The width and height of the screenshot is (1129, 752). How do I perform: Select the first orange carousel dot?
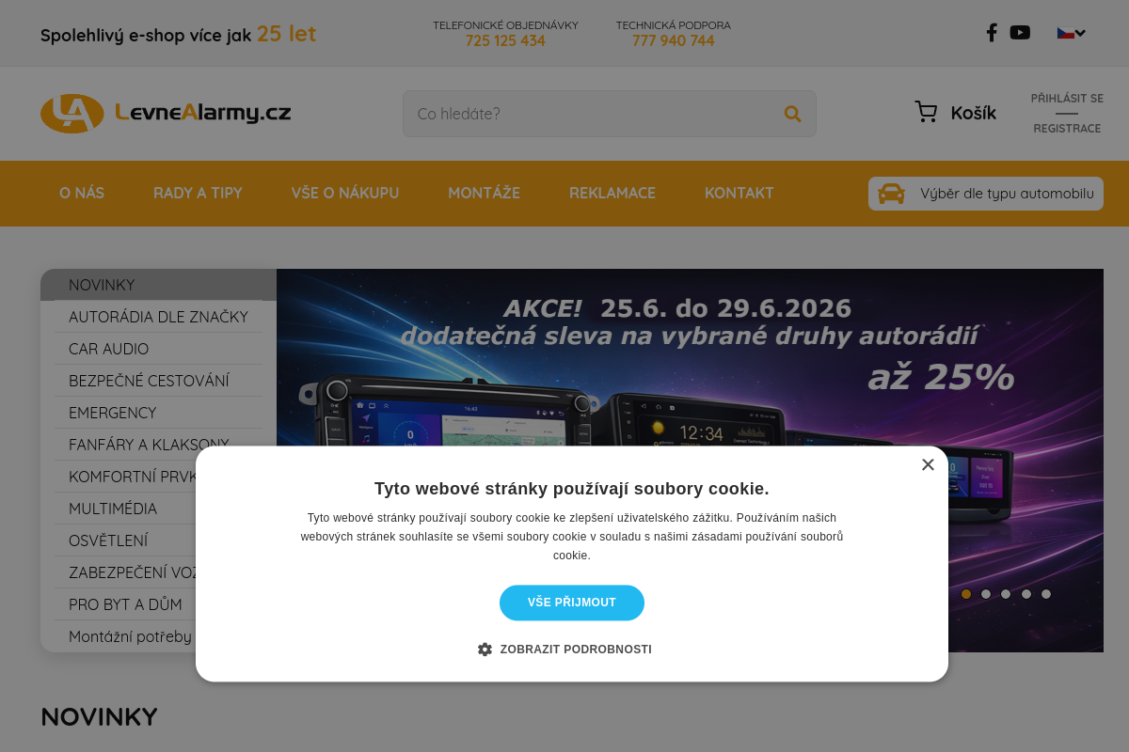[x=965, y=594]
